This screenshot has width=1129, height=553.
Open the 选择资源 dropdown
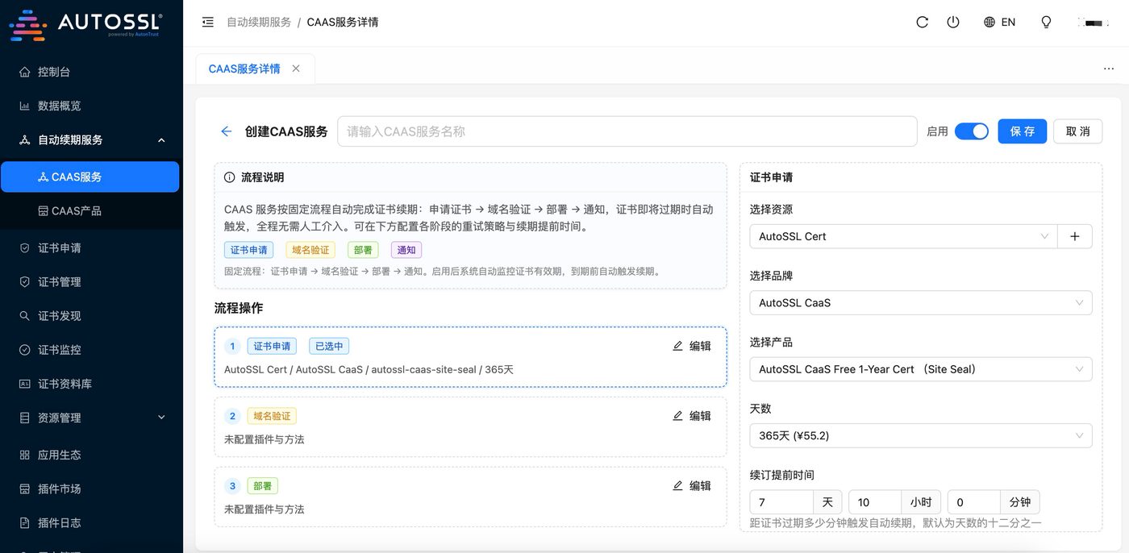(x=903, y=236)
